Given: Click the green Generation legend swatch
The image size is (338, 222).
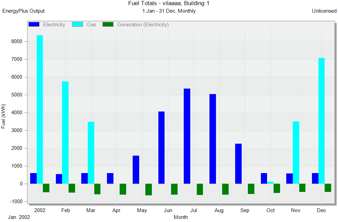Looking at the screenshot, I should coord(108,24).
